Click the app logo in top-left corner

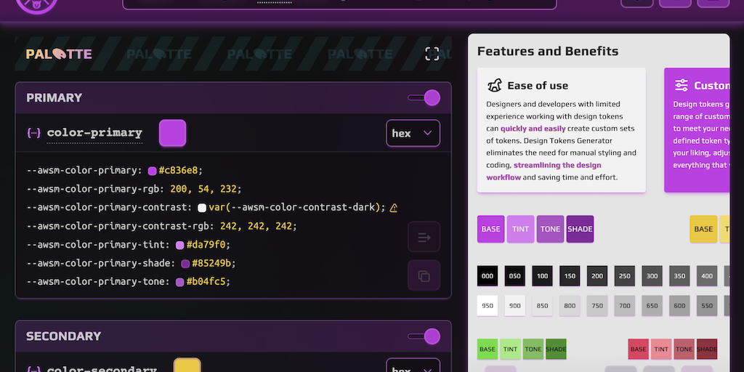(x=36, y=6)
